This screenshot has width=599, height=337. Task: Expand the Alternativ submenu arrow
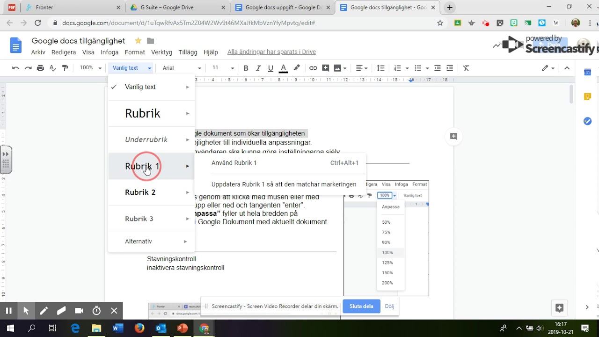[x=186, y=242]
